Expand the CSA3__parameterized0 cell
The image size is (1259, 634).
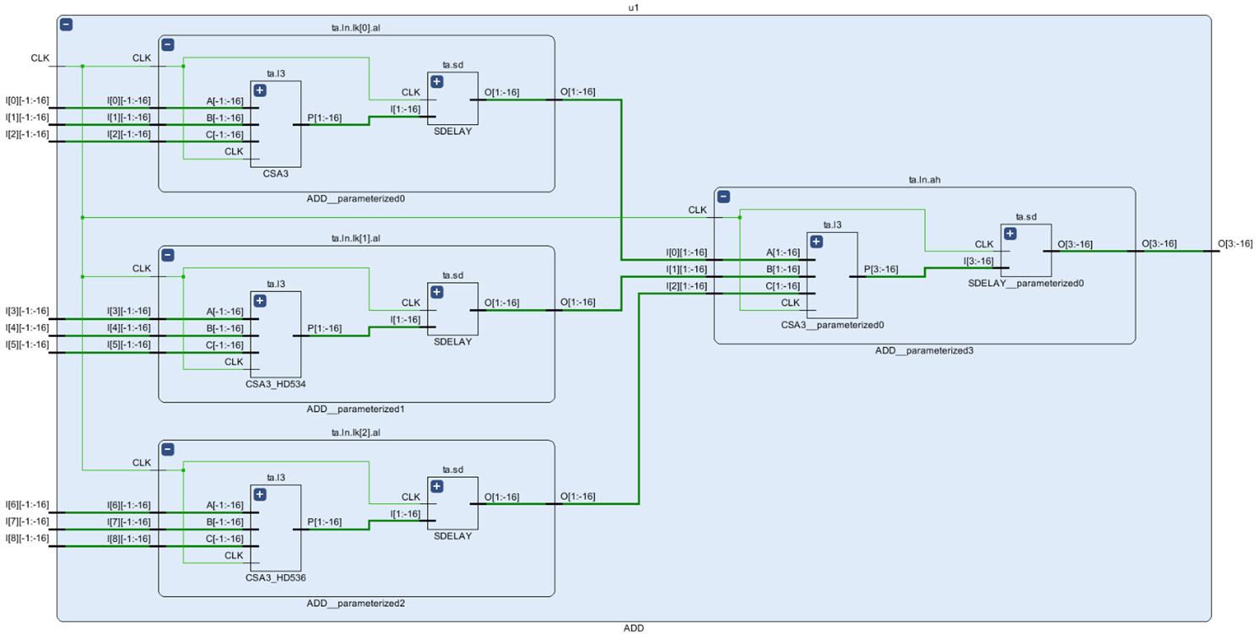tap(816, 241)
